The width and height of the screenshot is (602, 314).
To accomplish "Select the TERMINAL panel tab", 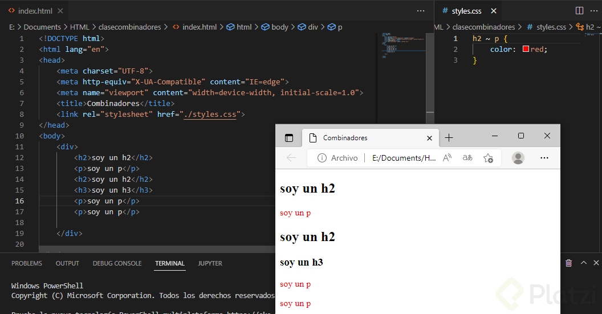I will [170, 263].
